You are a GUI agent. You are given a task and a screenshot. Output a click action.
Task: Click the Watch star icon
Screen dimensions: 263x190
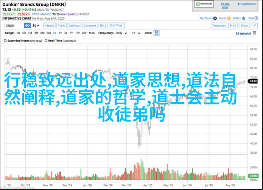point(244,18)
